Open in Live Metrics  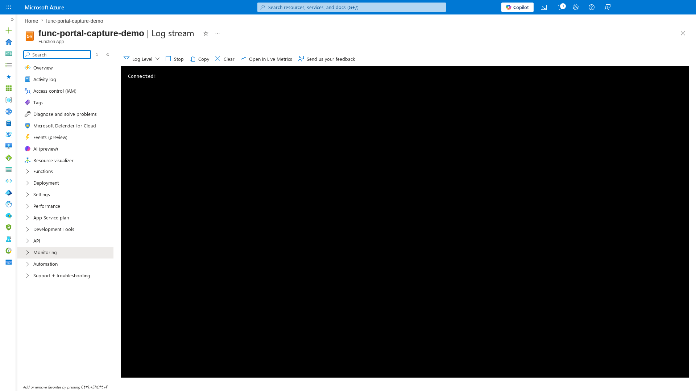coord(266,59)
